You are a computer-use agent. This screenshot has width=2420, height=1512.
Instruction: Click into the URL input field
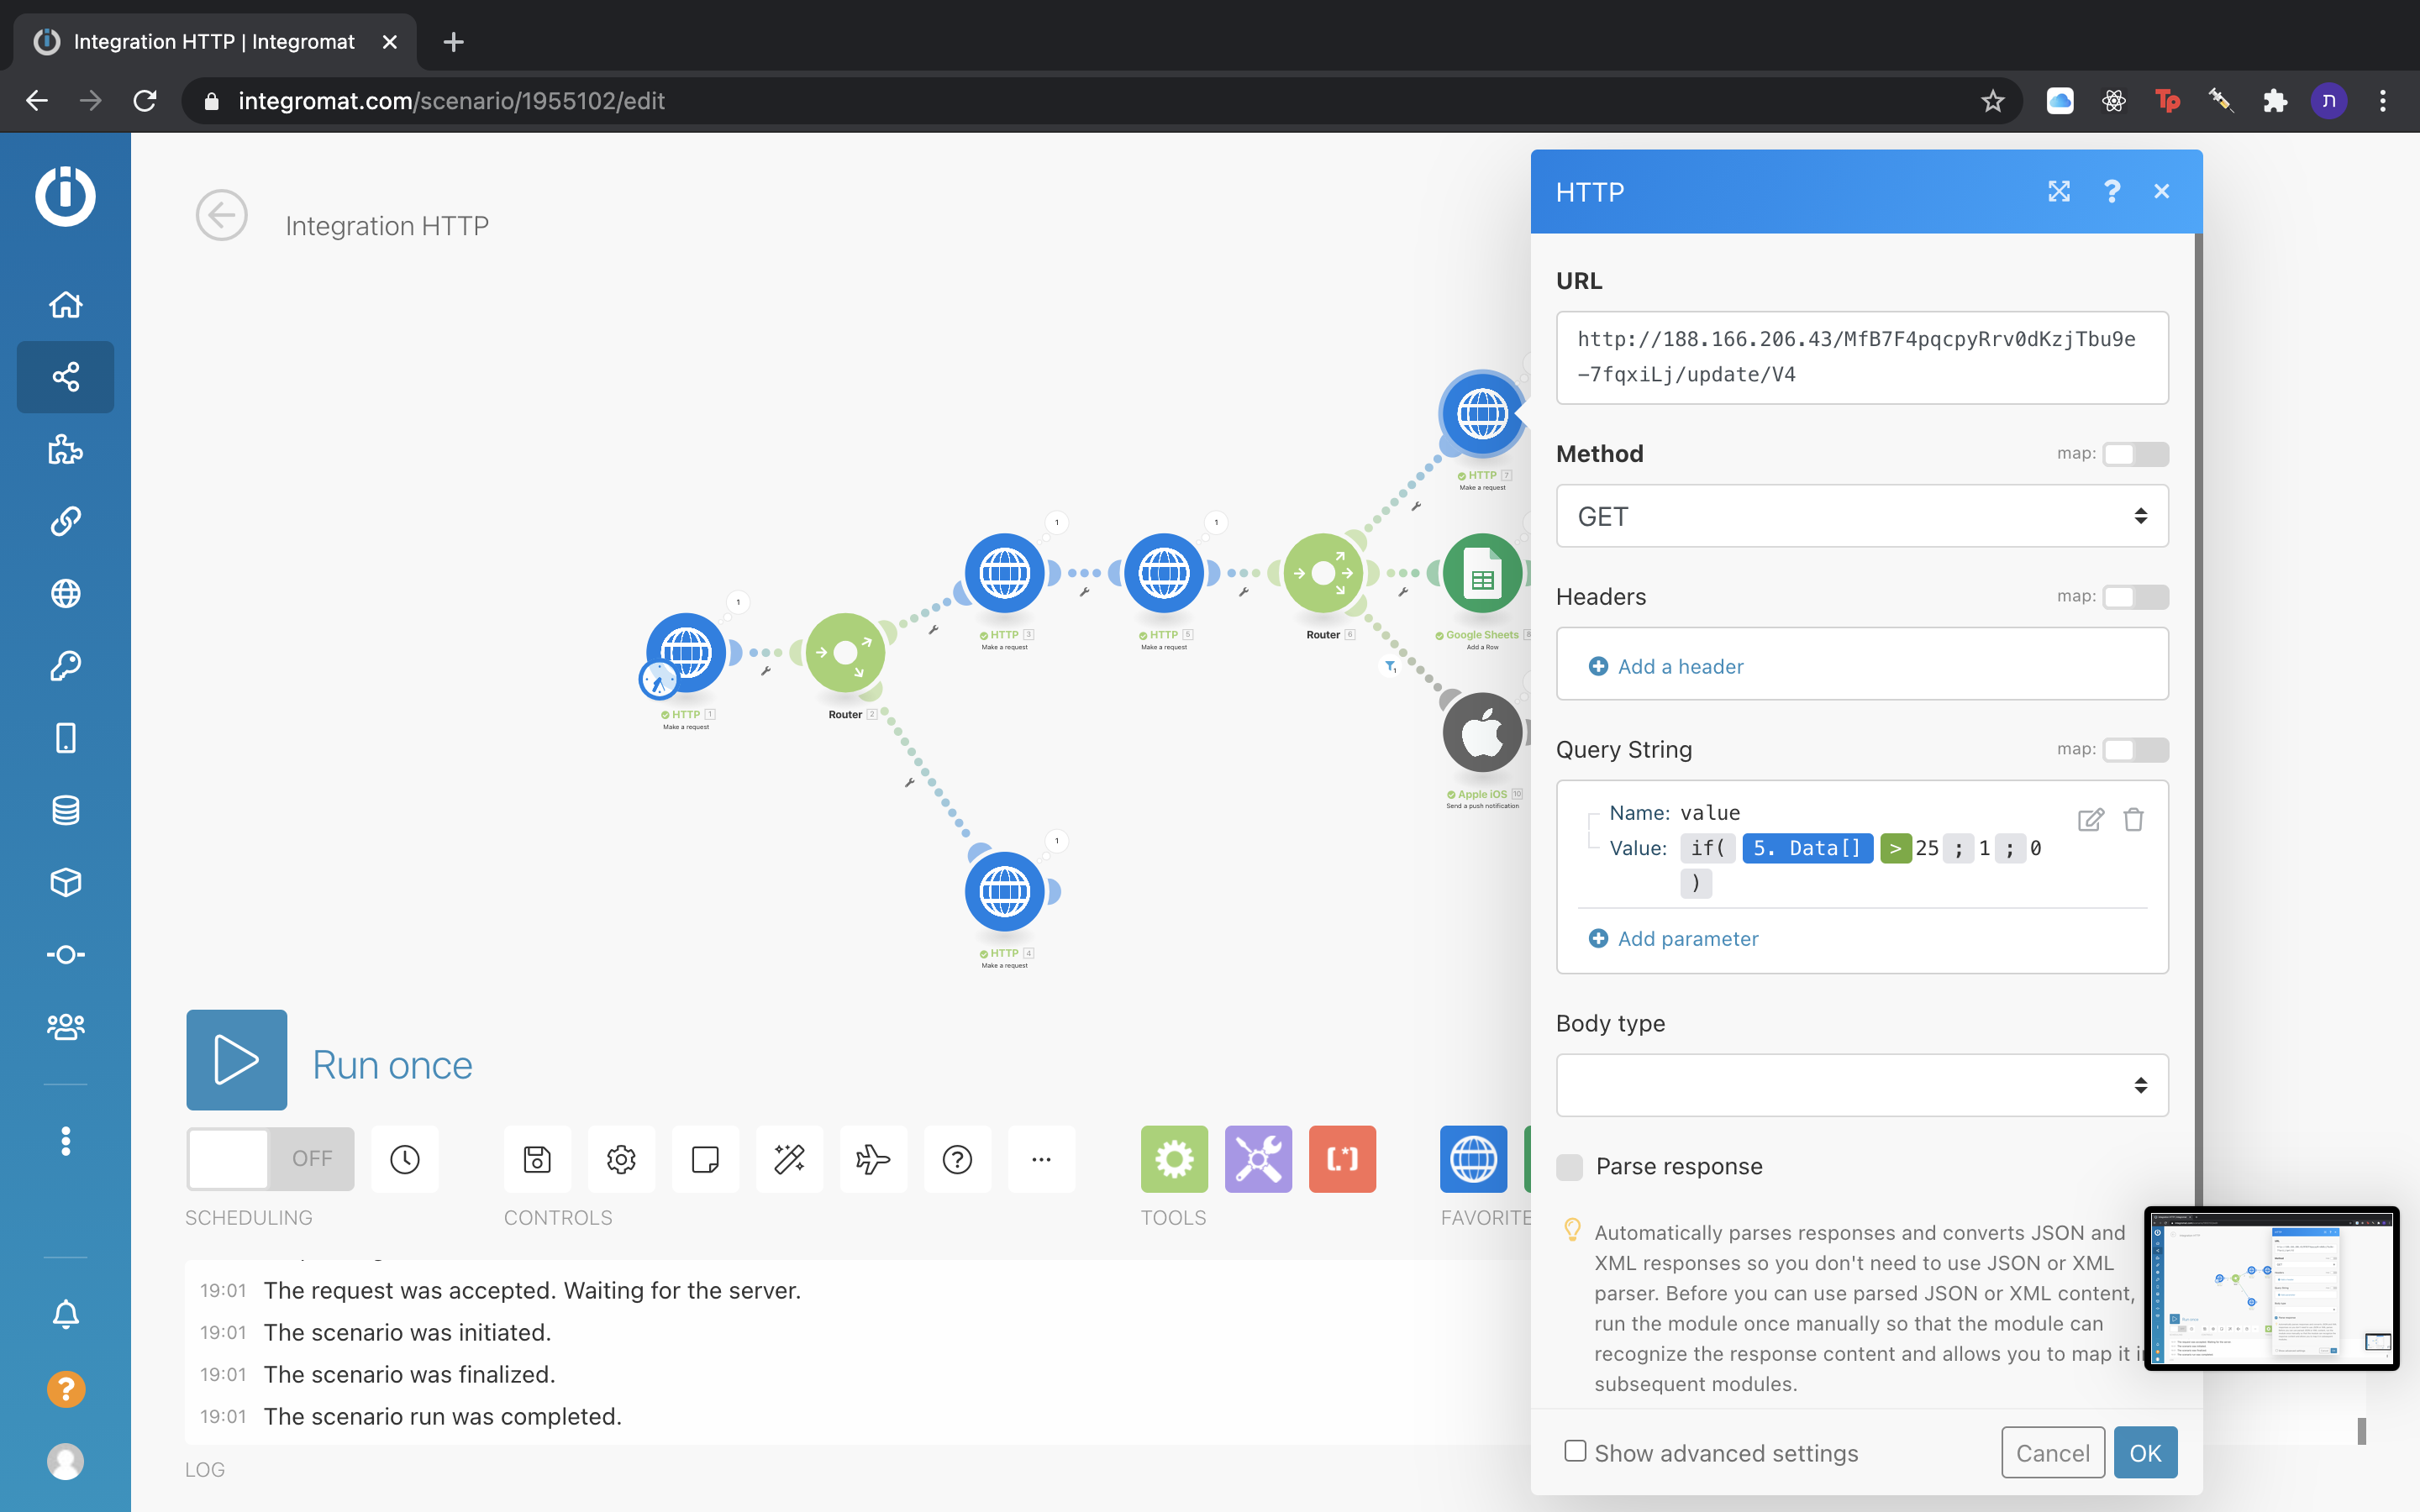coord(1861,357)
